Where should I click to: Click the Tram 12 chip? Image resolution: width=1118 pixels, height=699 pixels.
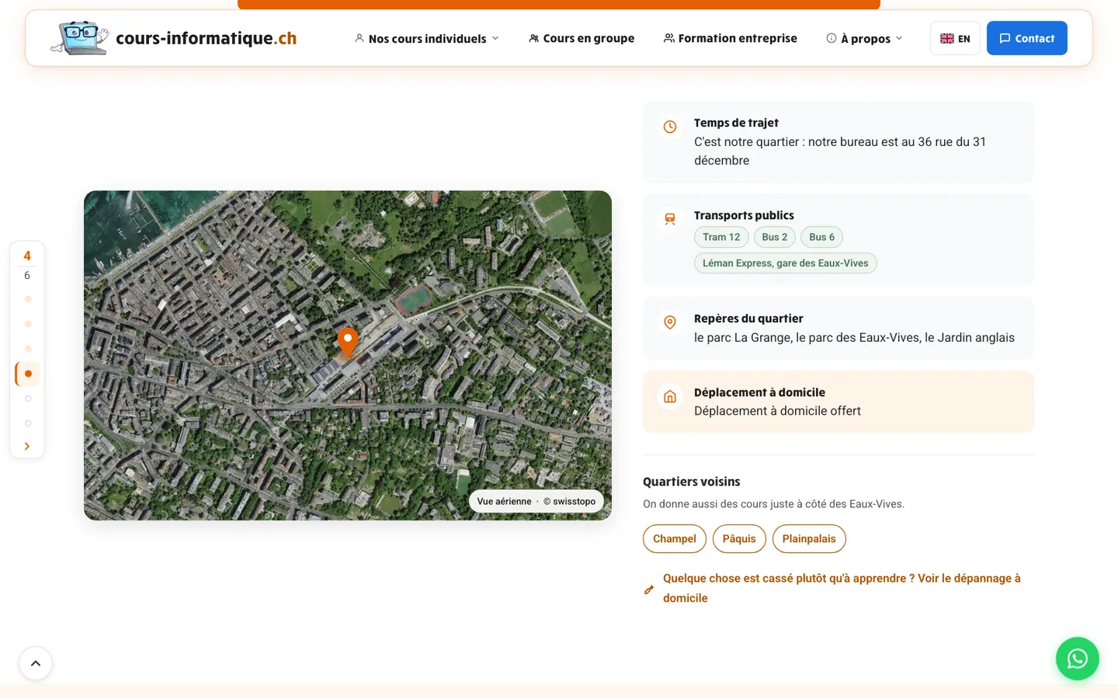pyautogui.click(x=721, y=237)
